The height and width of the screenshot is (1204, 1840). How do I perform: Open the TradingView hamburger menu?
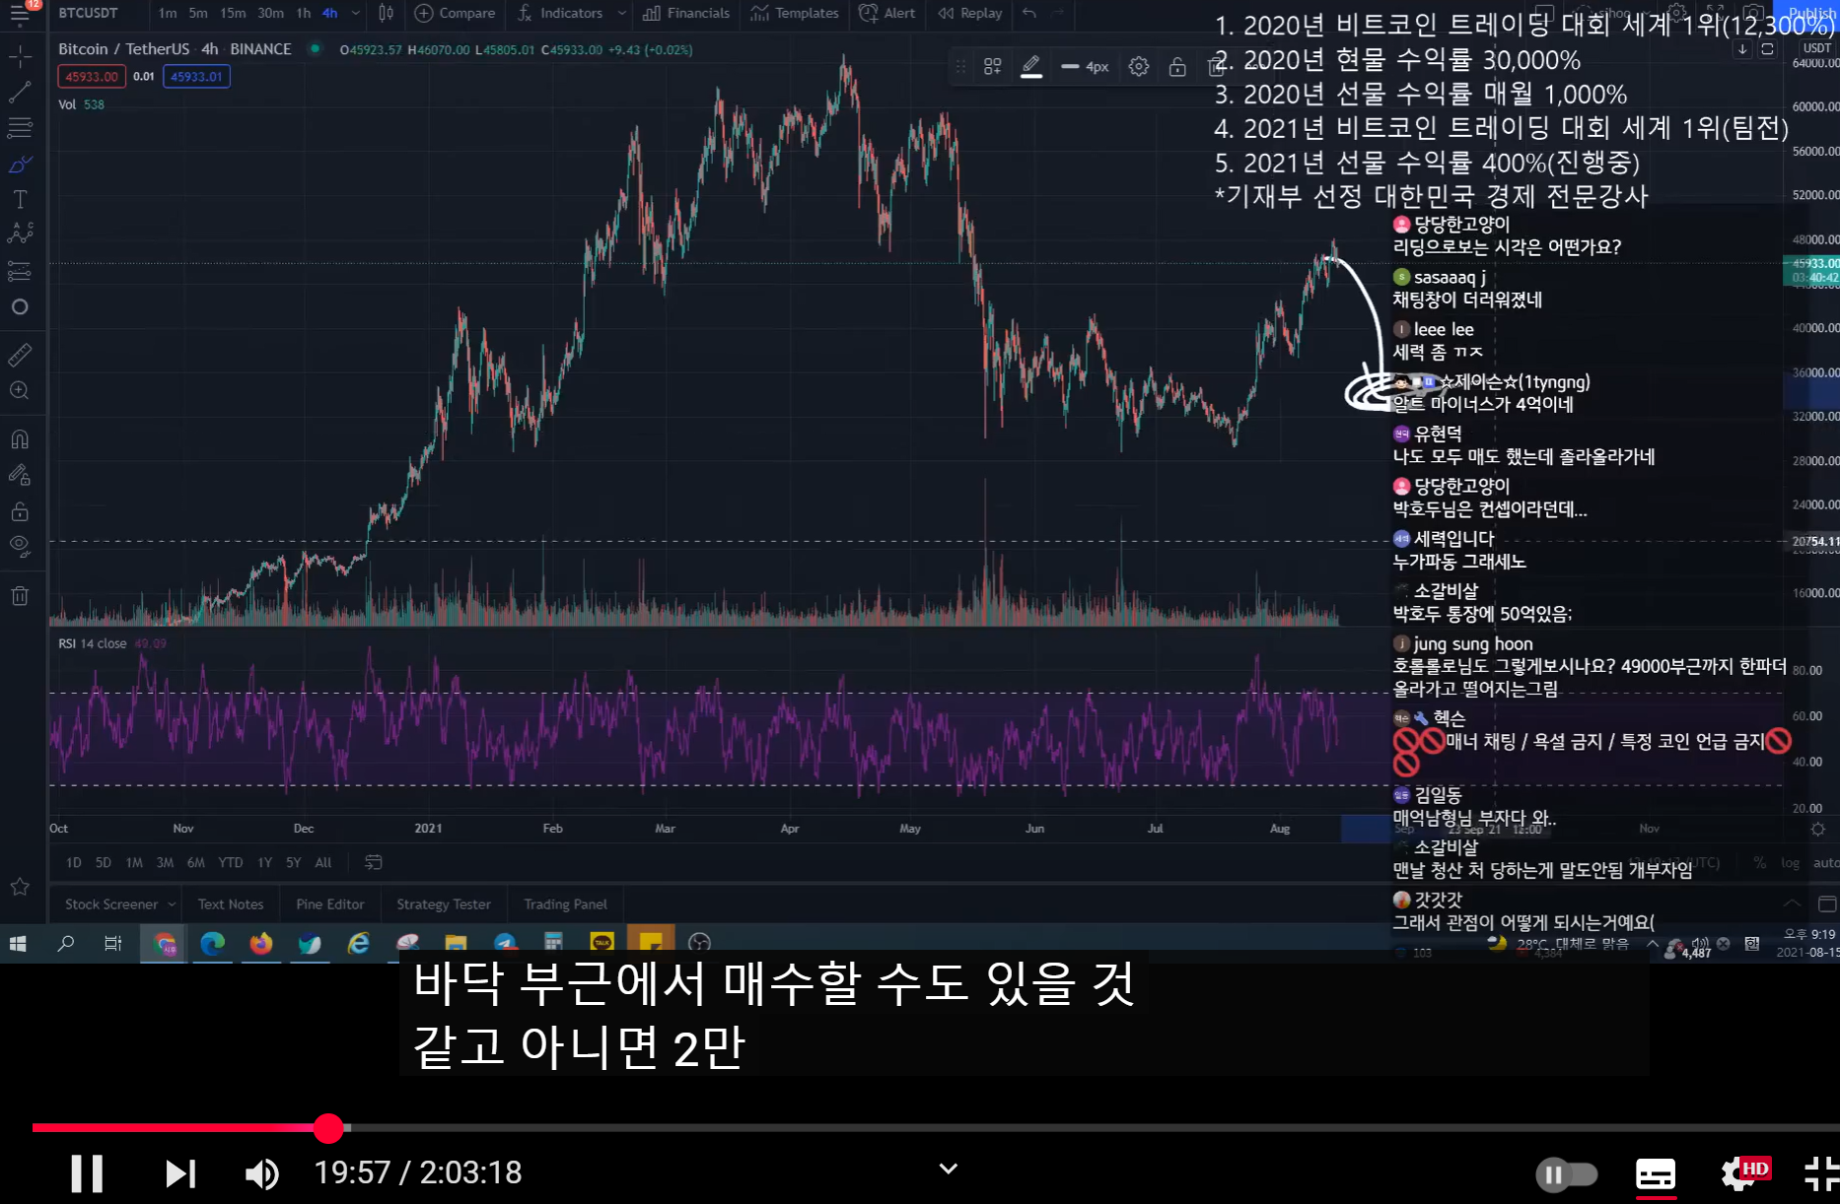tap(19, 14)
